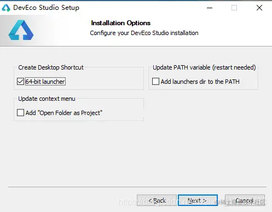The image size is (272, 212).
Task: Click the small DevEco icon in title bar
Action: click(x=6, y=8)
